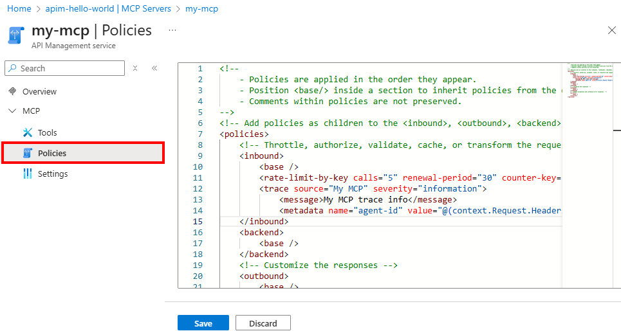Click the <base /> tag on line 17
The image size is (621, 331).
[x=279, y=243]
